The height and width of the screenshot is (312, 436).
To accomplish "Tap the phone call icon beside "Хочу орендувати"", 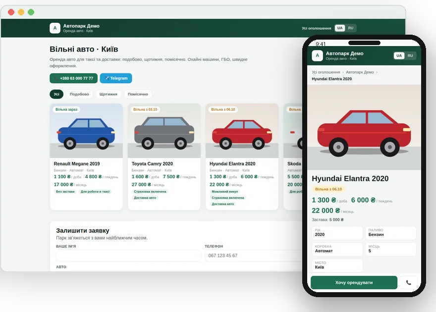I will (408, 283).
